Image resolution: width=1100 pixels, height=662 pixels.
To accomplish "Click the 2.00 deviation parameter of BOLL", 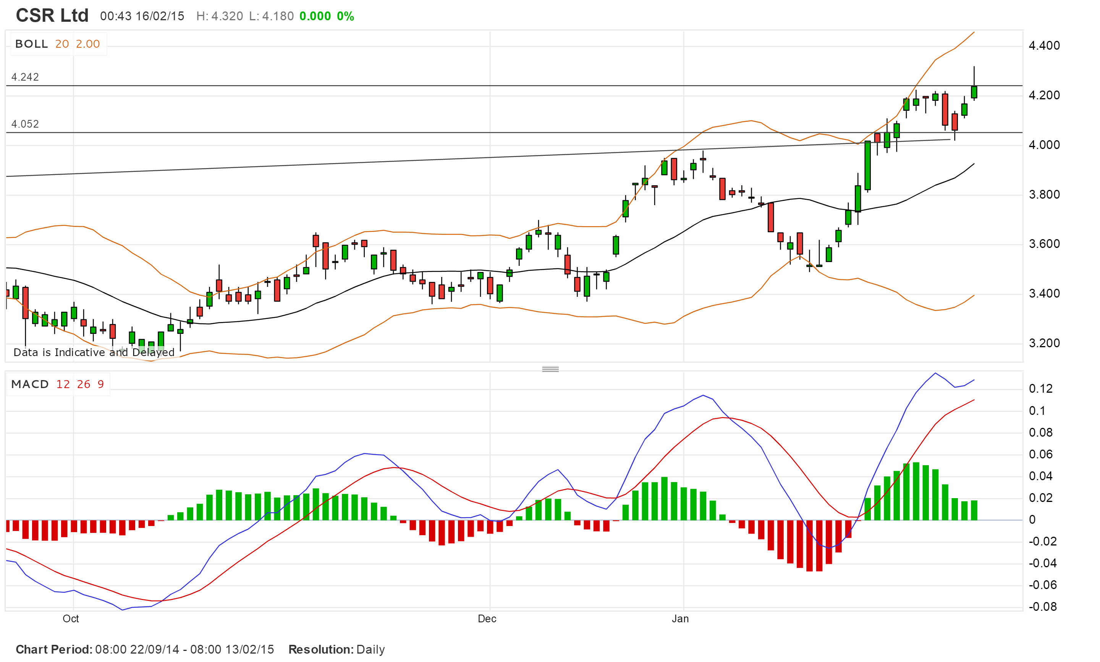I will tap(88, 44).
